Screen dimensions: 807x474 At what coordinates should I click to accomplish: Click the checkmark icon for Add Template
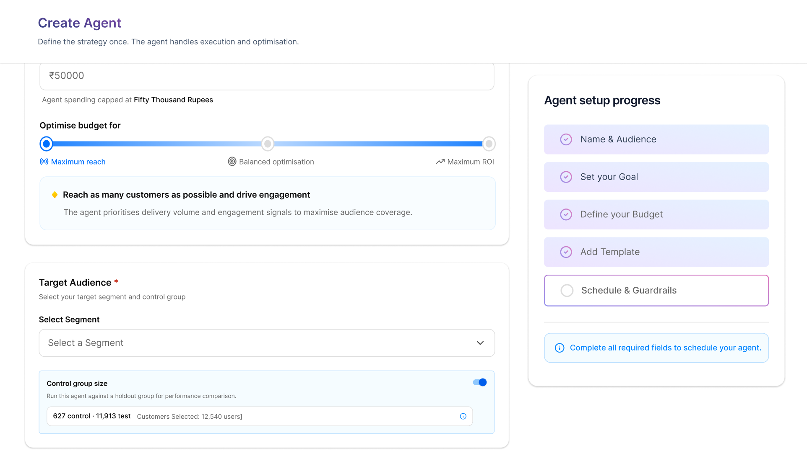[566, 252]
